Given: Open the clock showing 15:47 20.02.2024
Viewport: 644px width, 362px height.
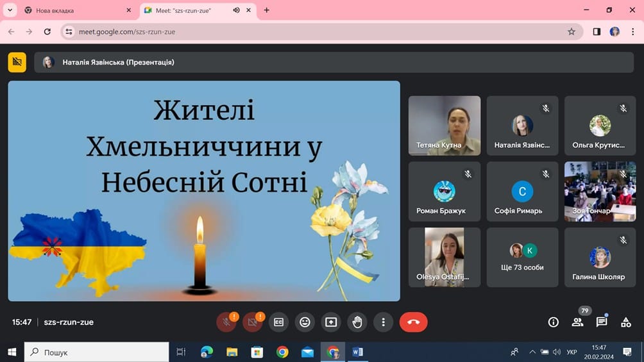Looking at the screenshot, I should 599,352.
